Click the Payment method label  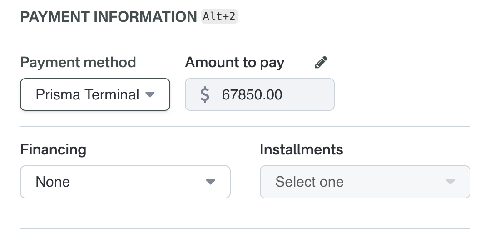click(x=78, y=62)
